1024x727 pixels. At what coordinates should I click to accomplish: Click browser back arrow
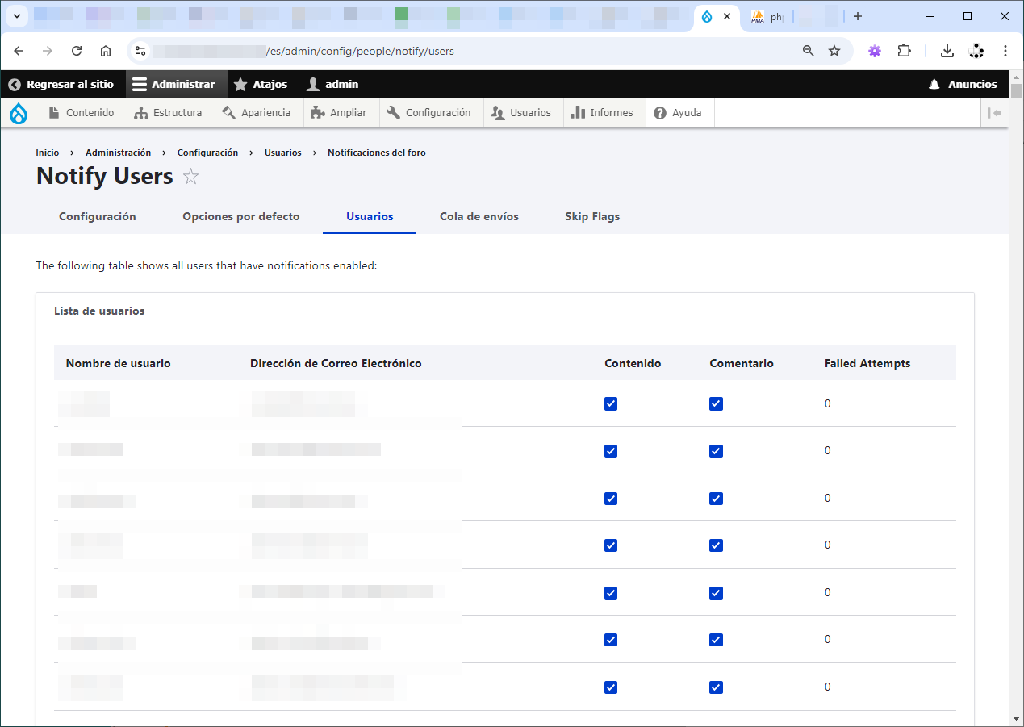click(19, 51)
